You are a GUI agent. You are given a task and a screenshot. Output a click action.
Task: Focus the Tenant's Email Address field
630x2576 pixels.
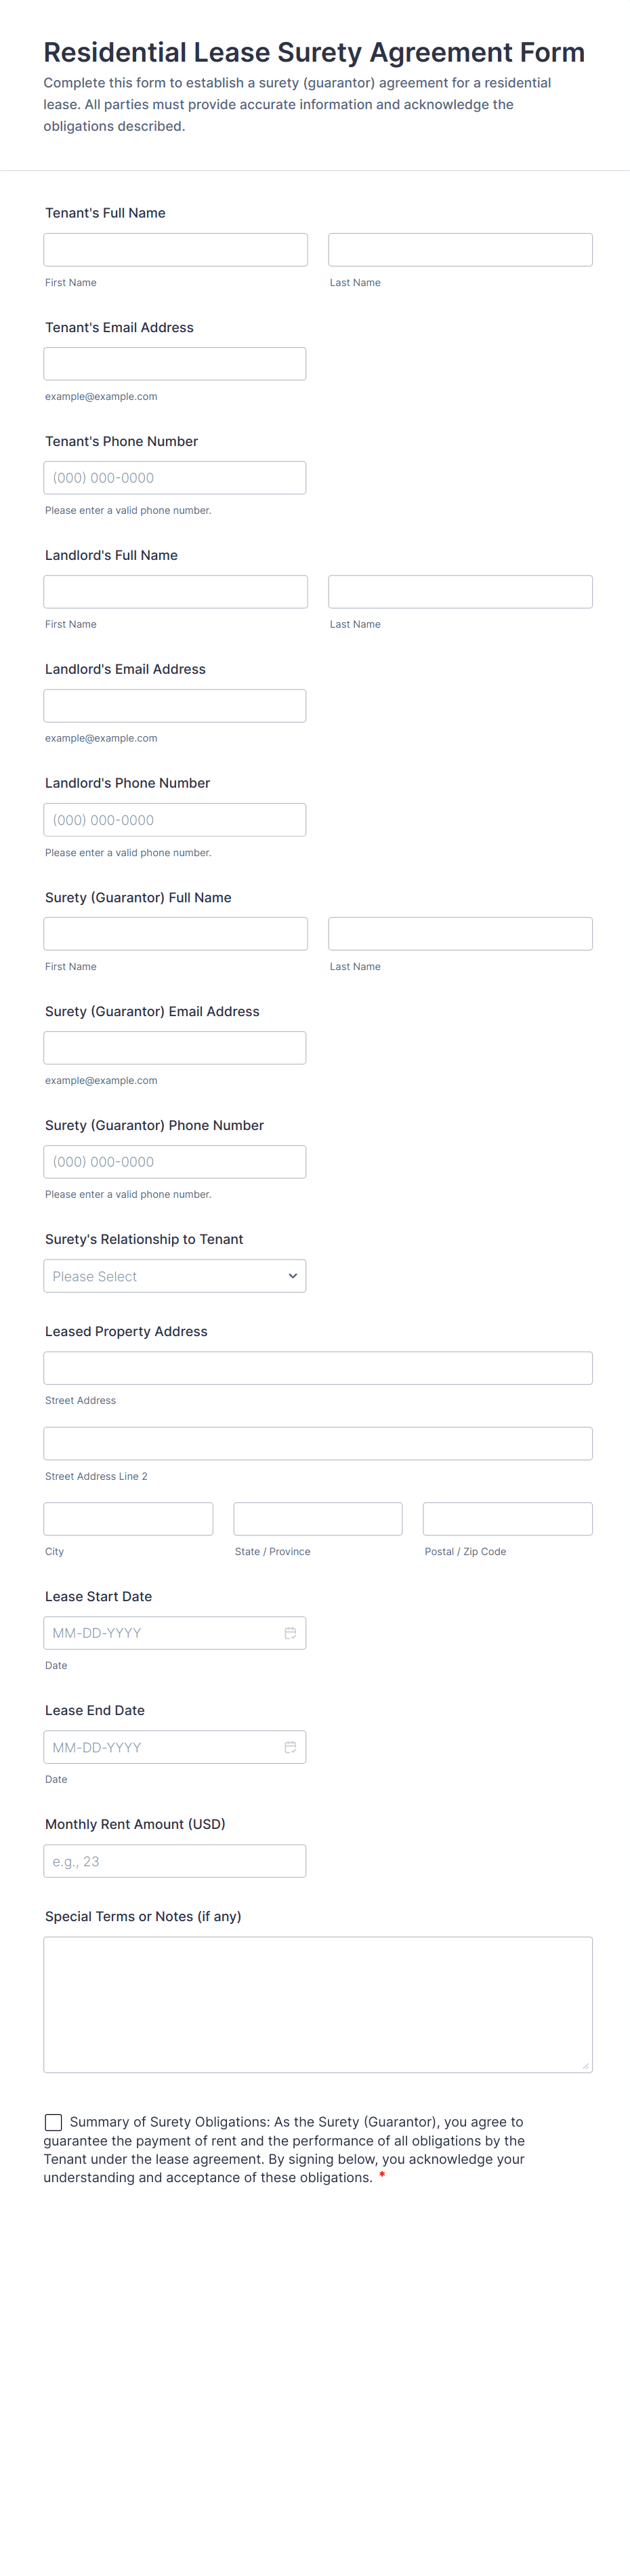[175, 364]
